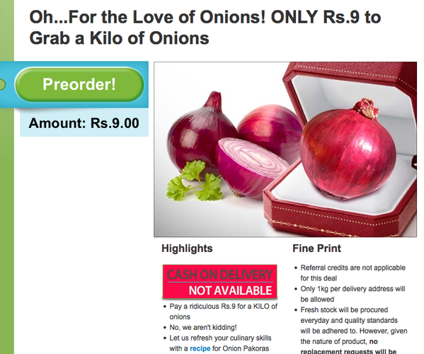Click the green vertical sidebar strip
424x354 pixels.
(x=7, y=217)
